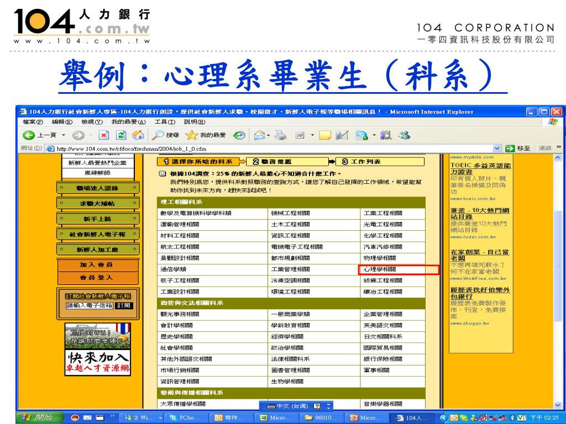Open the 求職大補帖 sidebar button
The width and height of the screenshot is (566, 424).
[97, 203]
